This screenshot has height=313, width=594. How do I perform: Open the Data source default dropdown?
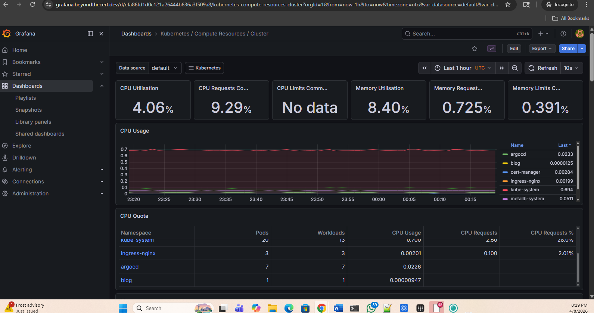point(165,68)
